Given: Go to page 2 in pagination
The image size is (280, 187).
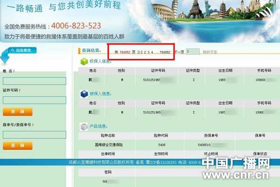Looking at the screenshot, I should [x=145, y=52].
